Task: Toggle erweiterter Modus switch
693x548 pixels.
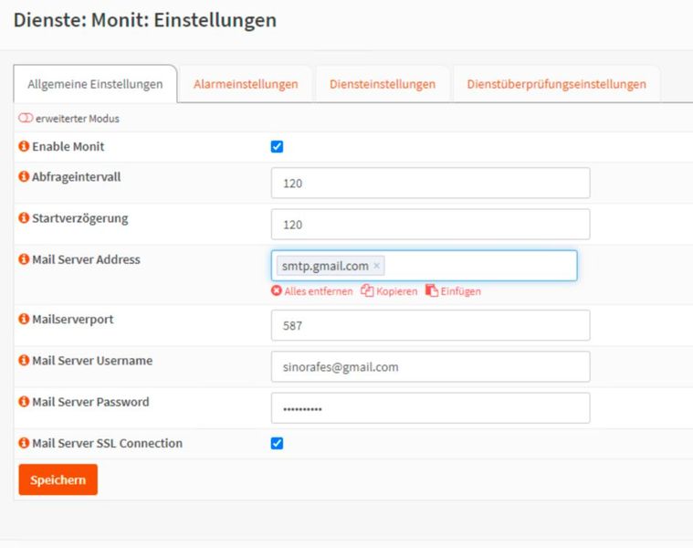Action: [26, 119]
